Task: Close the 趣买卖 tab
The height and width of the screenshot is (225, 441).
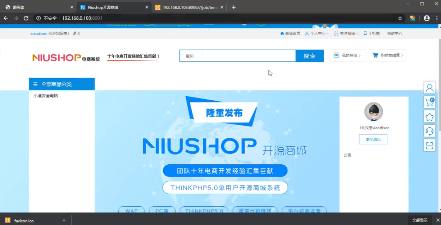Action: pyautogui.click(x=72, y=7)
